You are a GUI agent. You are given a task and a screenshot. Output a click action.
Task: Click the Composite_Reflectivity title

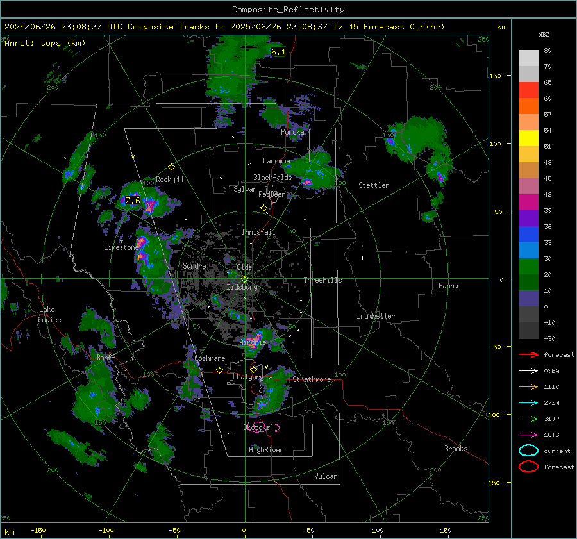(288, 10)
